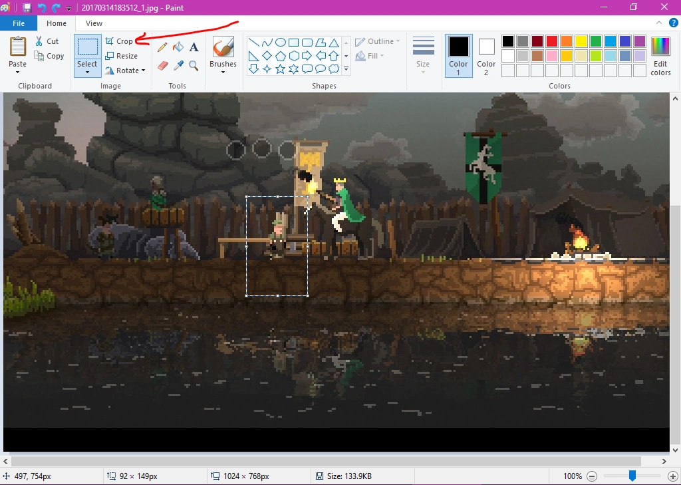
Task: Open Edit colors dialog
Action: click(660, 56)
